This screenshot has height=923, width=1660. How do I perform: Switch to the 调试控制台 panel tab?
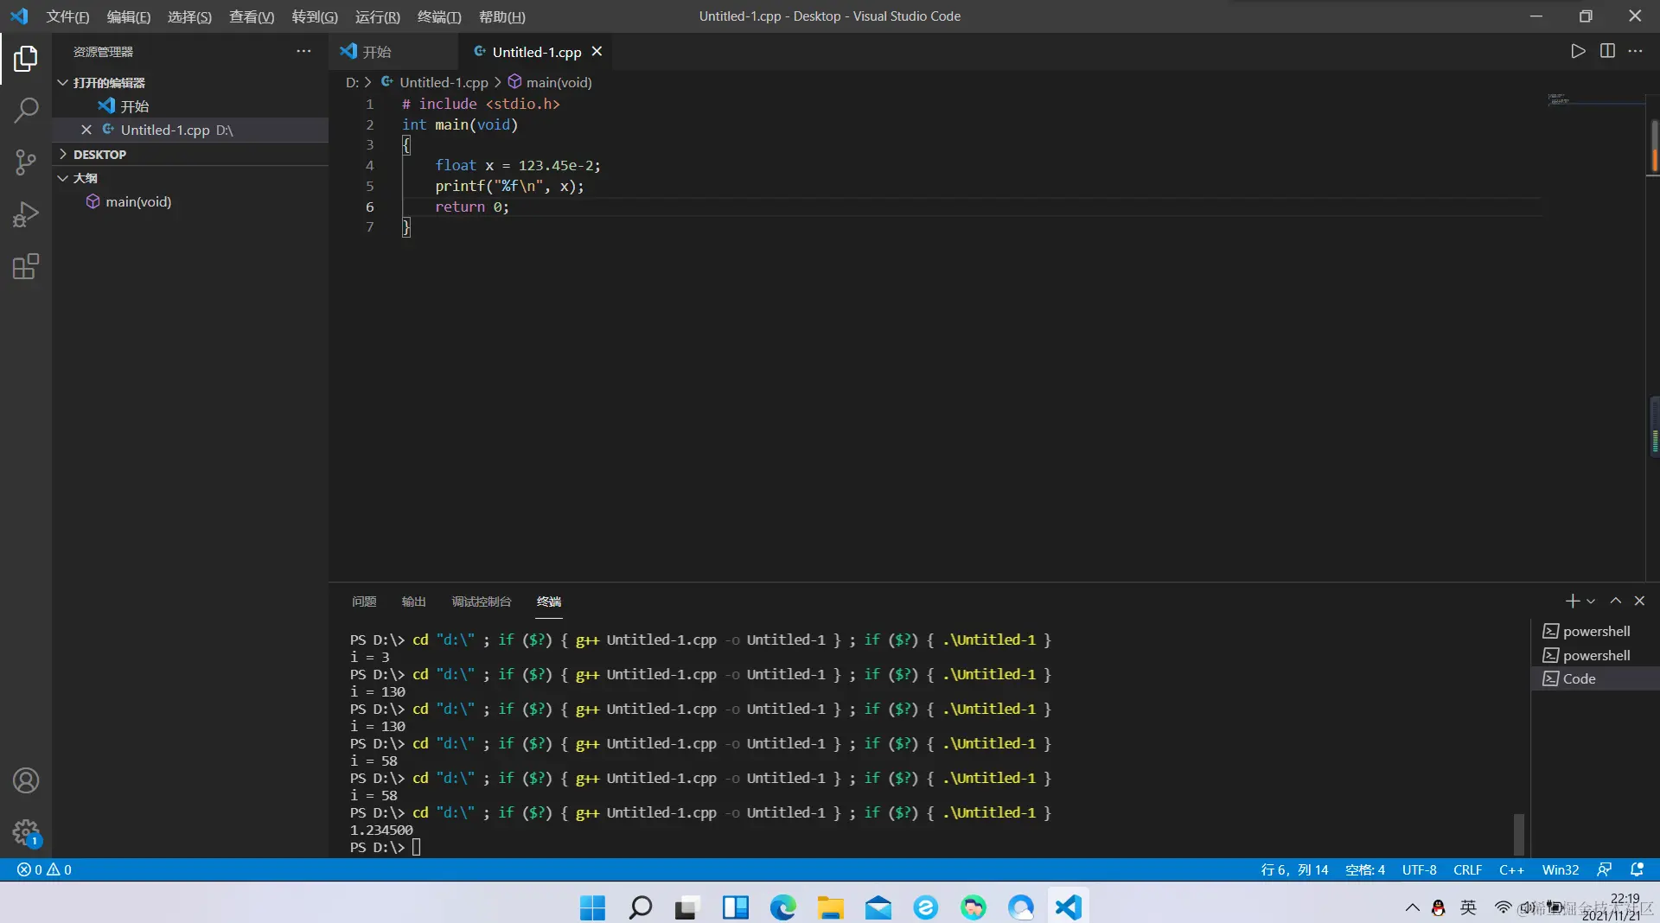[x=482, y=602]
